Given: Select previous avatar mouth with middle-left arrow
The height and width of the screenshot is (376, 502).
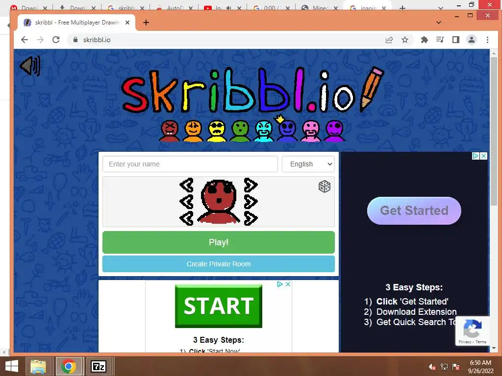Looking at the screenshot, I should coord(187,201).
